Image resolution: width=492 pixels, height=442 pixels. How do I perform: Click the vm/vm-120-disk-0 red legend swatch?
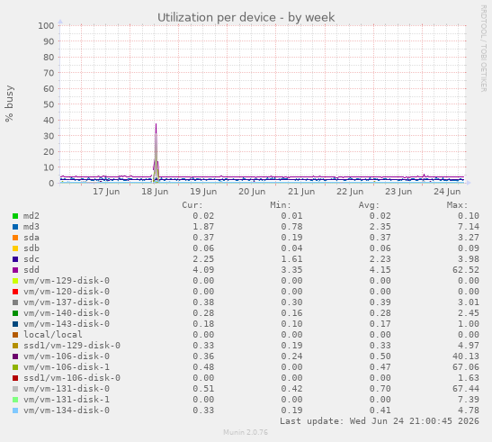[15, 292]
